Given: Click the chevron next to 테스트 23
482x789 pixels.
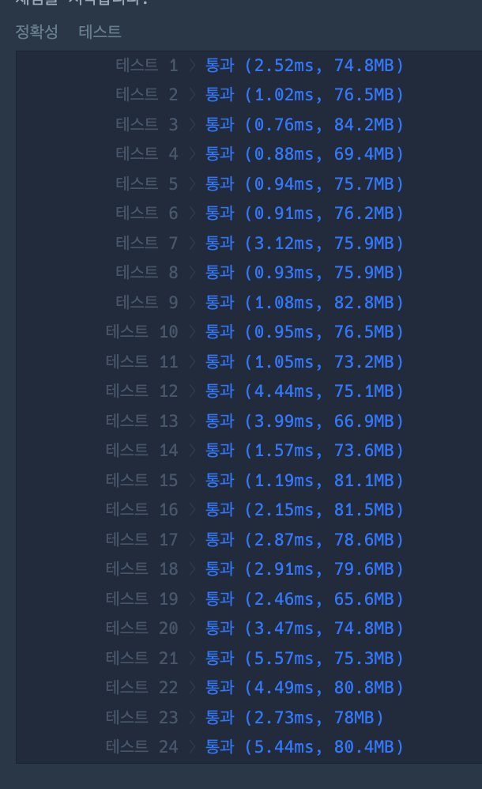Looking at the screenshot, I should pyautogui.click(x=192, y=717).
